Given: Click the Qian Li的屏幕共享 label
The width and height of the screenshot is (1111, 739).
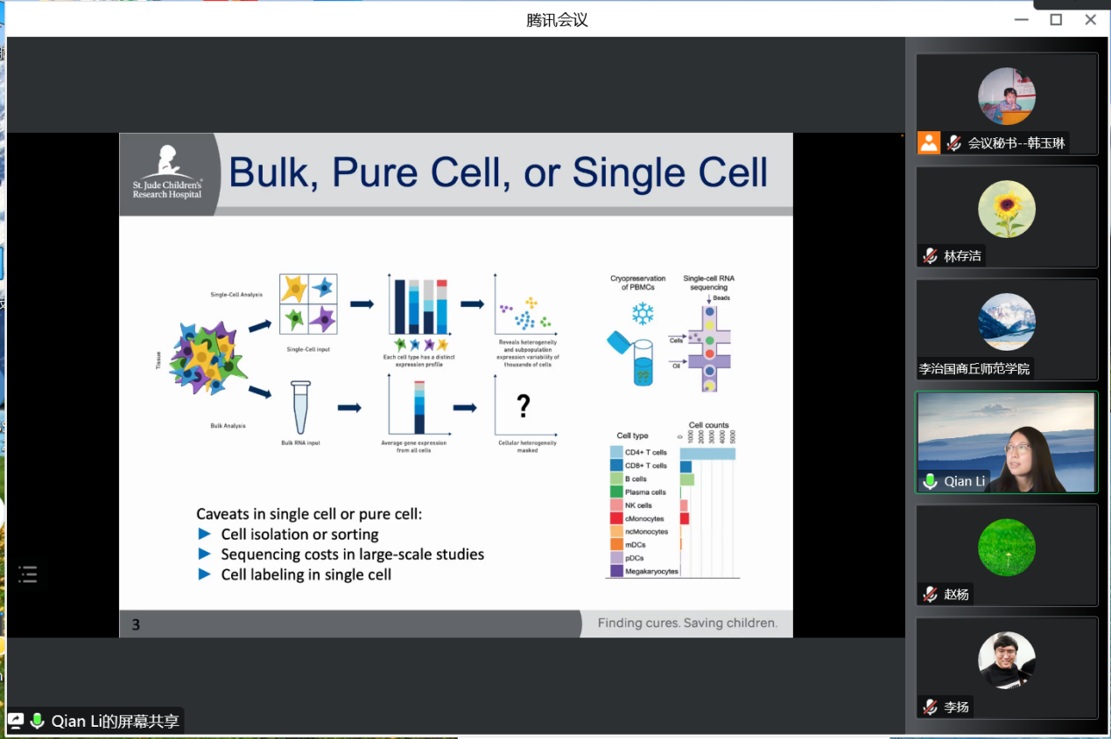Looking at the screenshot, I should 115,722.
